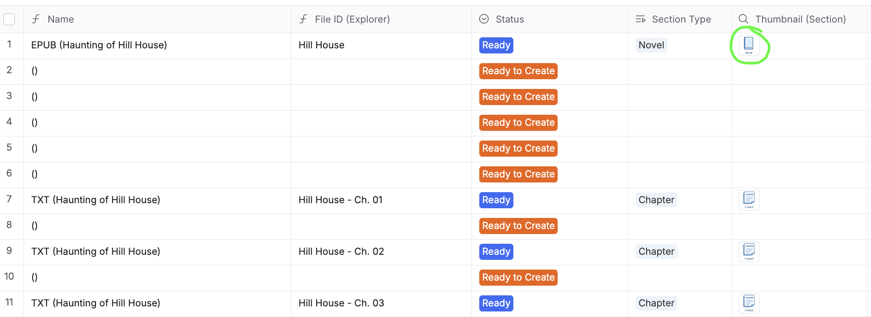The height and width of the screenshot is (317, 871).
Task: Click Ready to Create status in row 2
Action: tap(518, 71)
